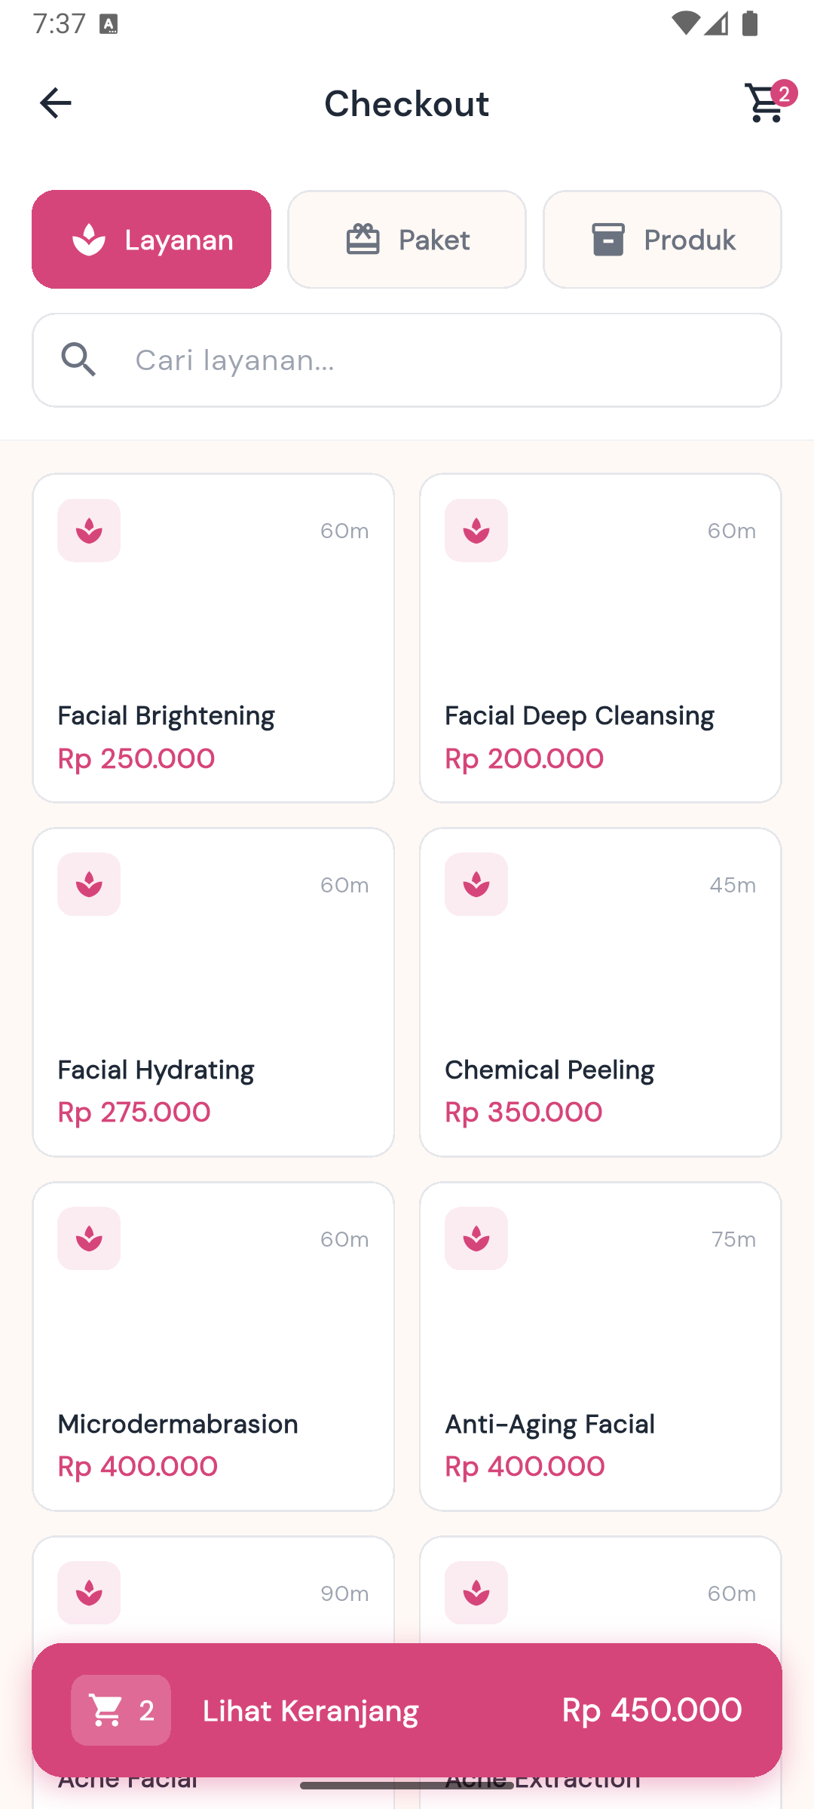
Task: Select Anti-Aging Facial 75m card
Action: click(x=601, y=1346)
